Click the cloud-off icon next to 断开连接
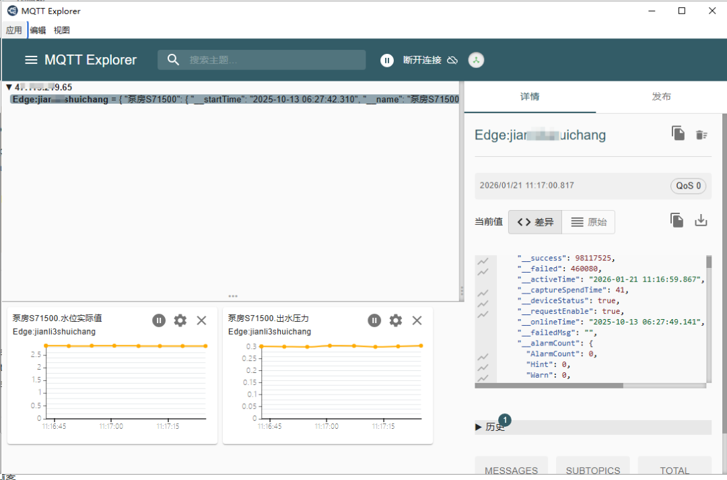Viewport: 727px width, 480px height. (x=452, y=61)
